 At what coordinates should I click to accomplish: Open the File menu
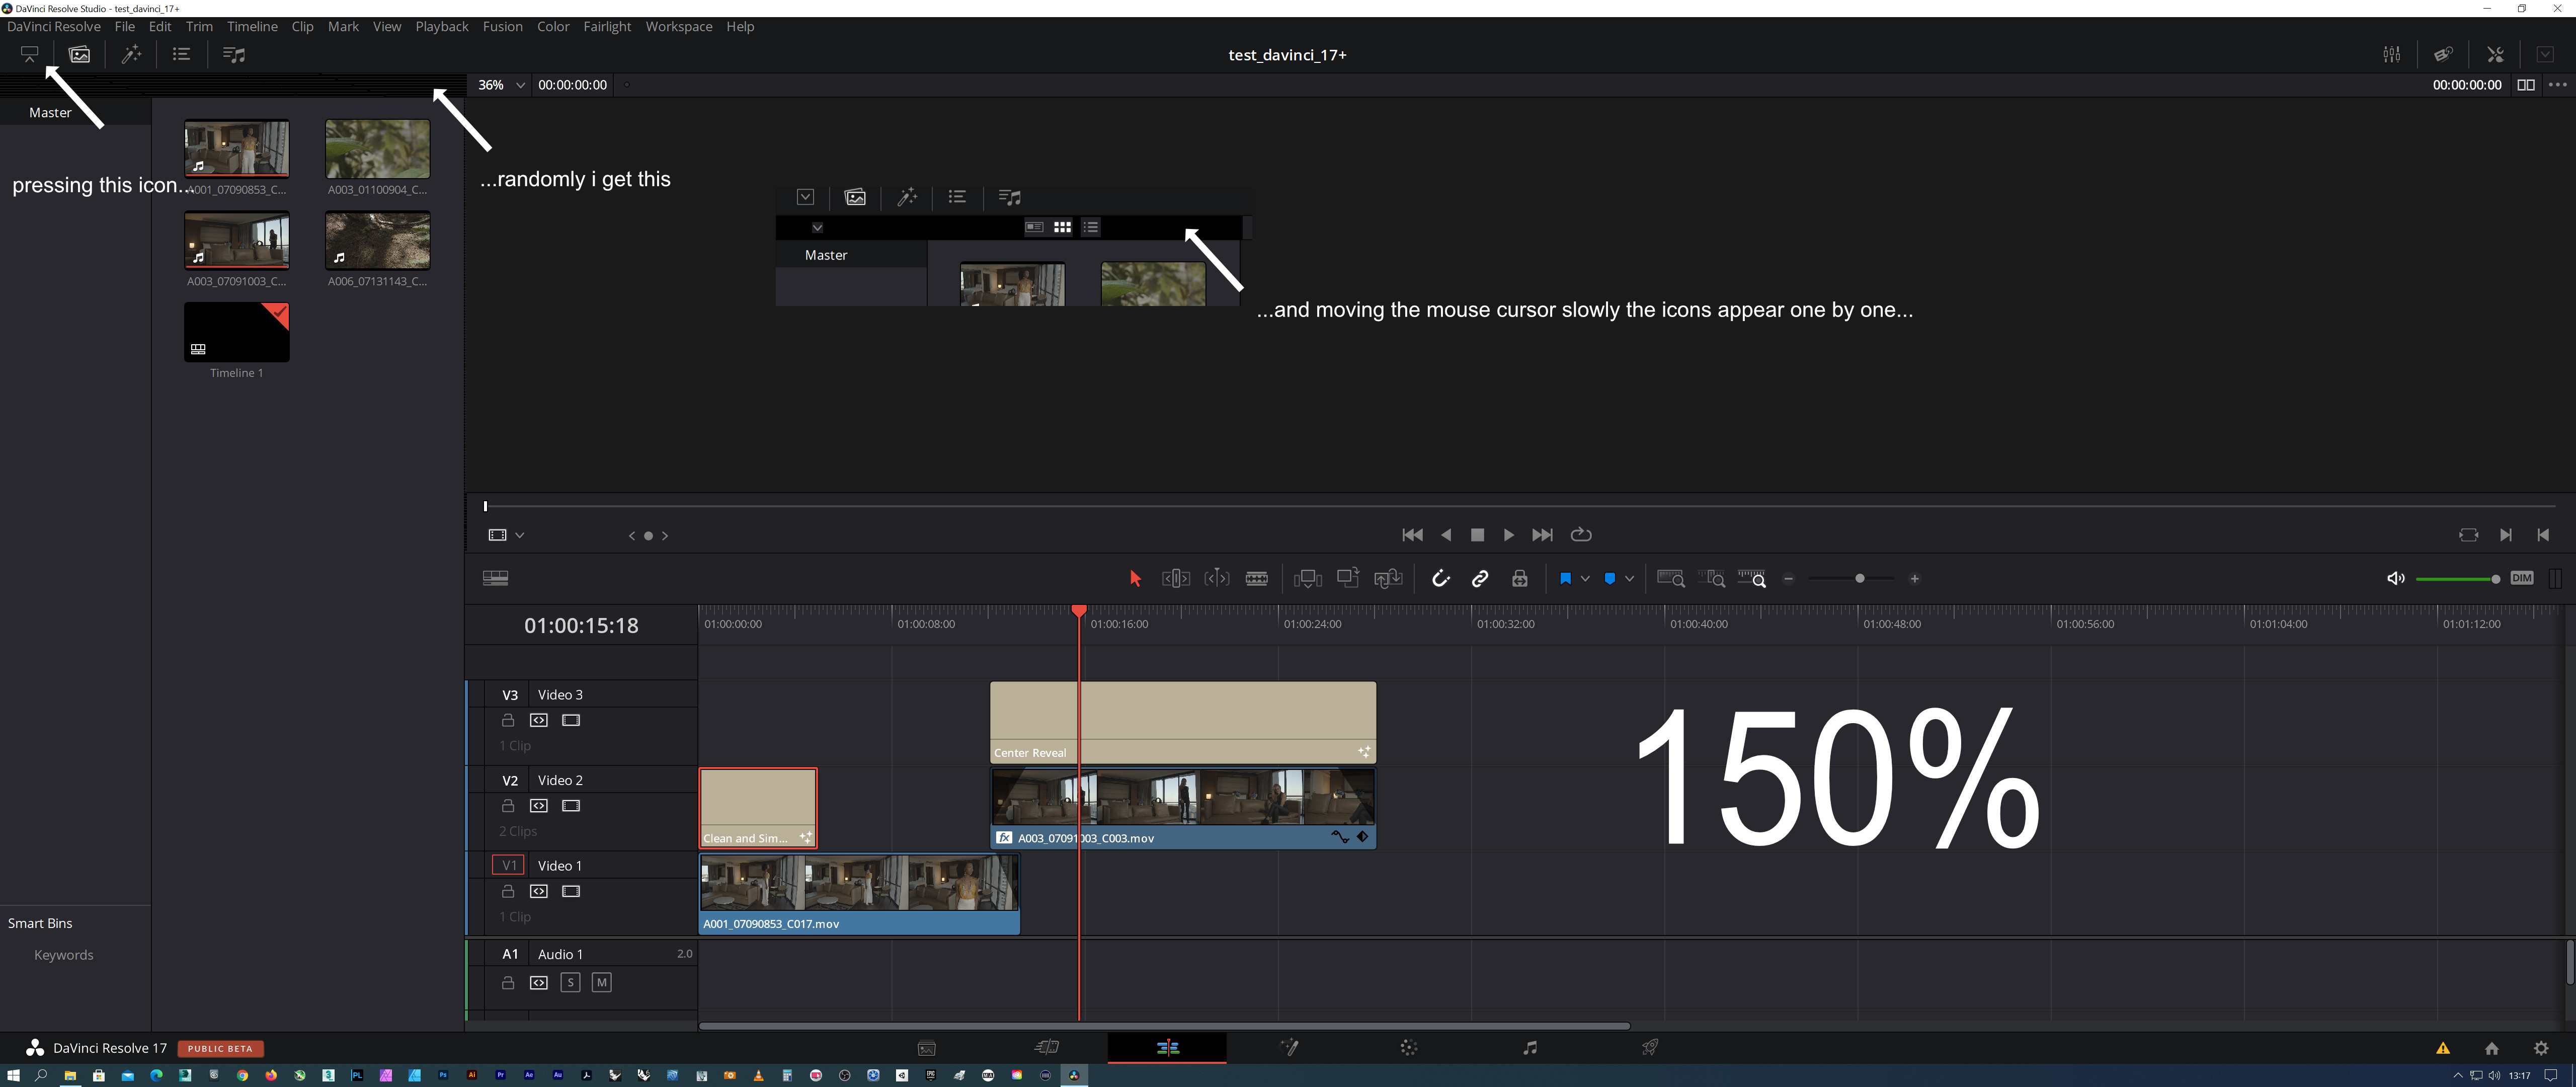(x=125, y=27)
